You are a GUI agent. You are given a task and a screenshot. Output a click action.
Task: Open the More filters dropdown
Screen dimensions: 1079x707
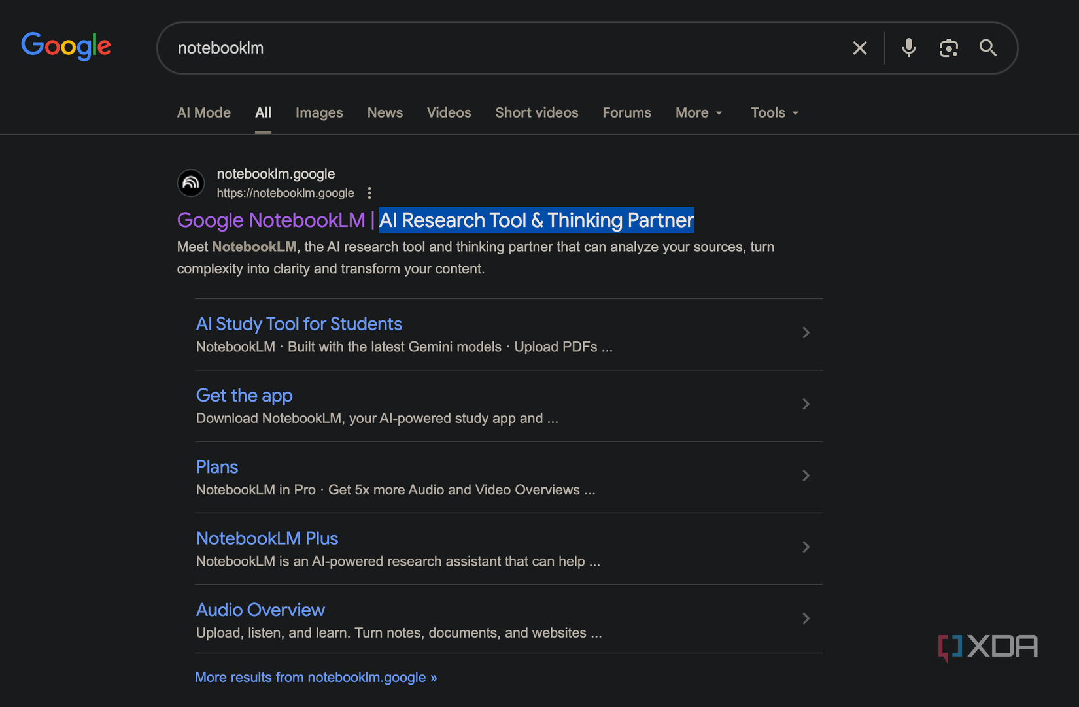(698, 112)
